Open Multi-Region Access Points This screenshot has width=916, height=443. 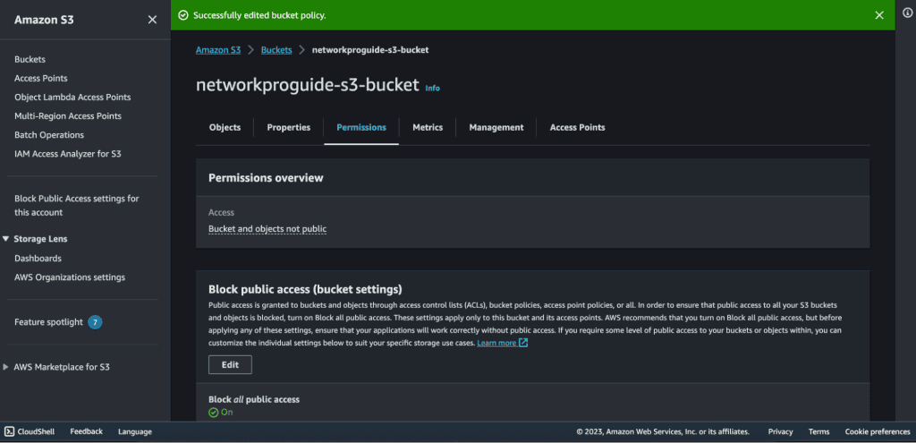pos(68,116)
